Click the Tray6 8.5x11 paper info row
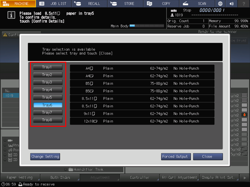Image resolution: width=250 pixels, height=187 pixels. tap(142, 106)
